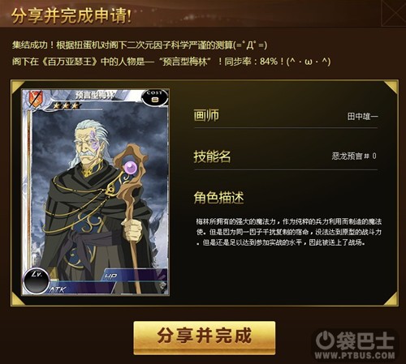406x364 pixels.
Task: Click the purple orb on Merlin's staff
Action: pyautogui.click(x=131, y=166)
